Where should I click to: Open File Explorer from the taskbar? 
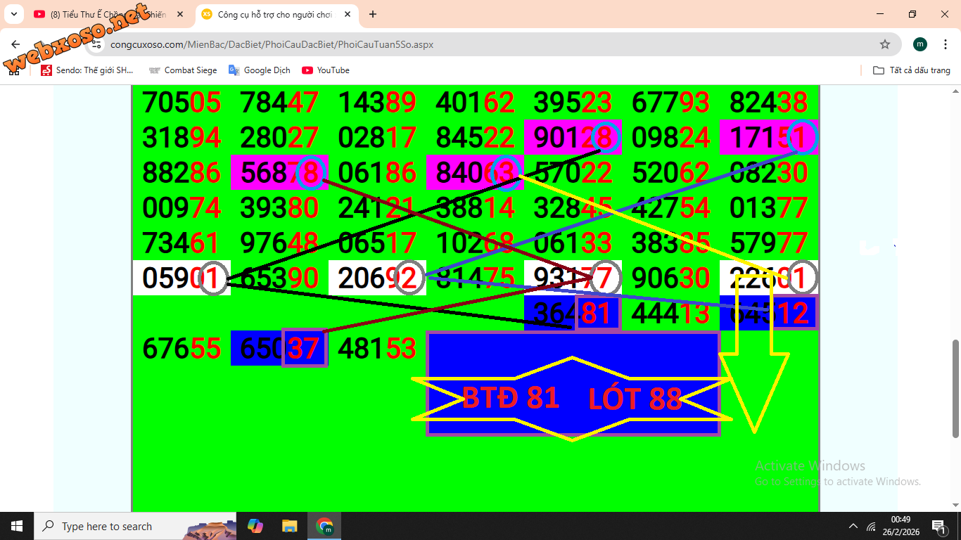[x=289, y=526]
